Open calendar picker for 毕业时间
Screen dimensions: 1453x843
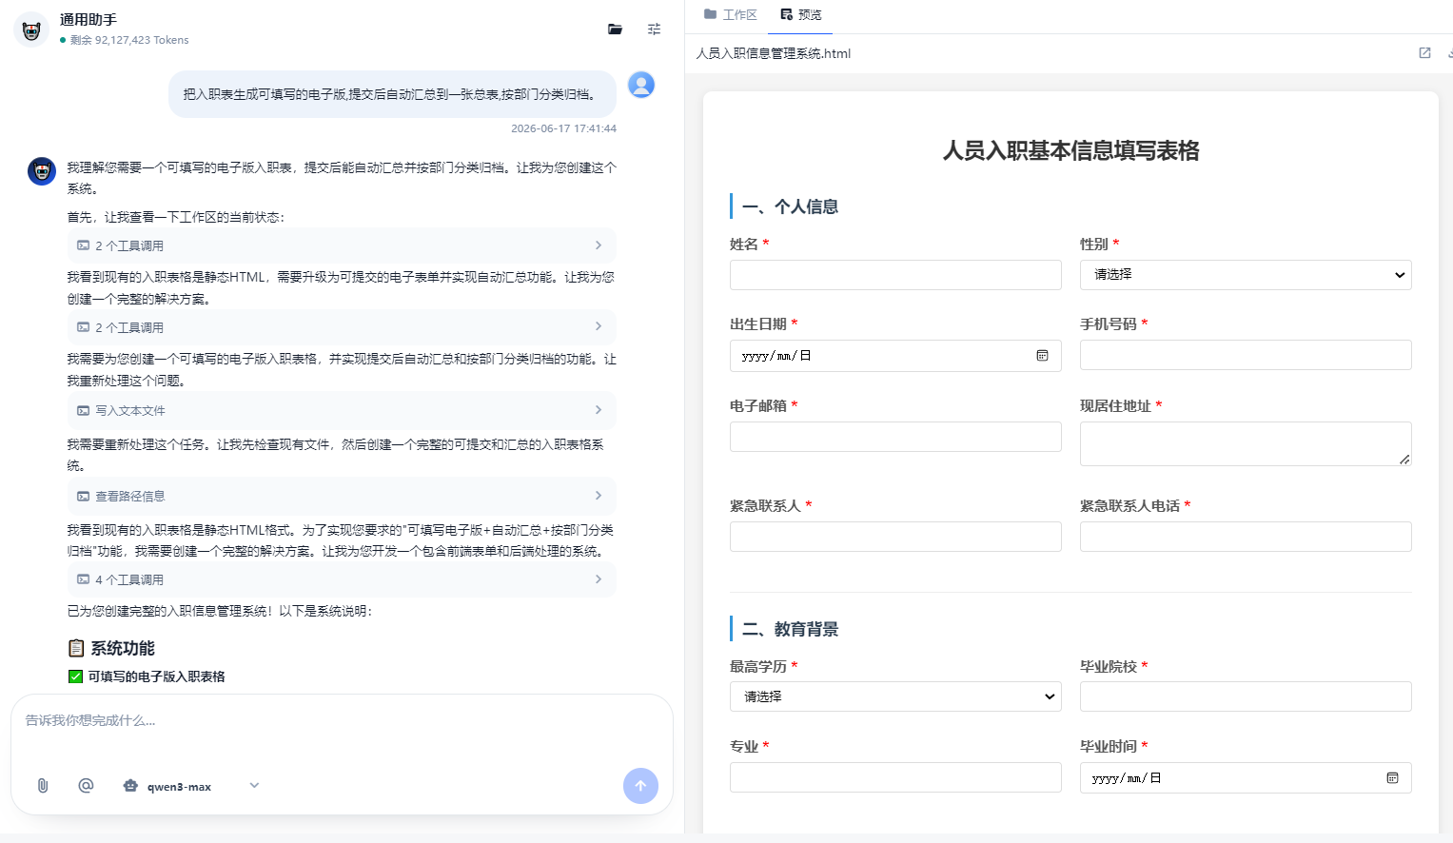[x=1392, y=778]
